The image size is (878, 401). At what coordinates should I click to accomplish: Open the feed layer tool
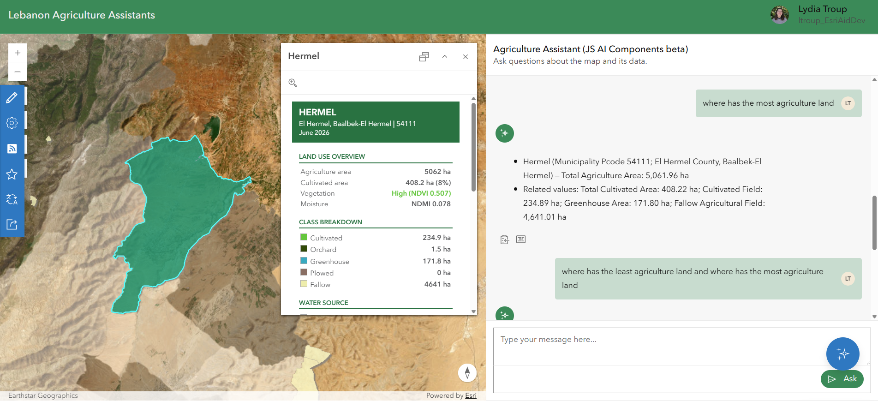[12, 149]
